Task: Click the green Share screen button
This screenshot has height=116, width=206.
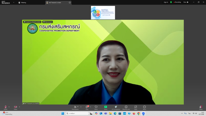Action: coord(106,107)
